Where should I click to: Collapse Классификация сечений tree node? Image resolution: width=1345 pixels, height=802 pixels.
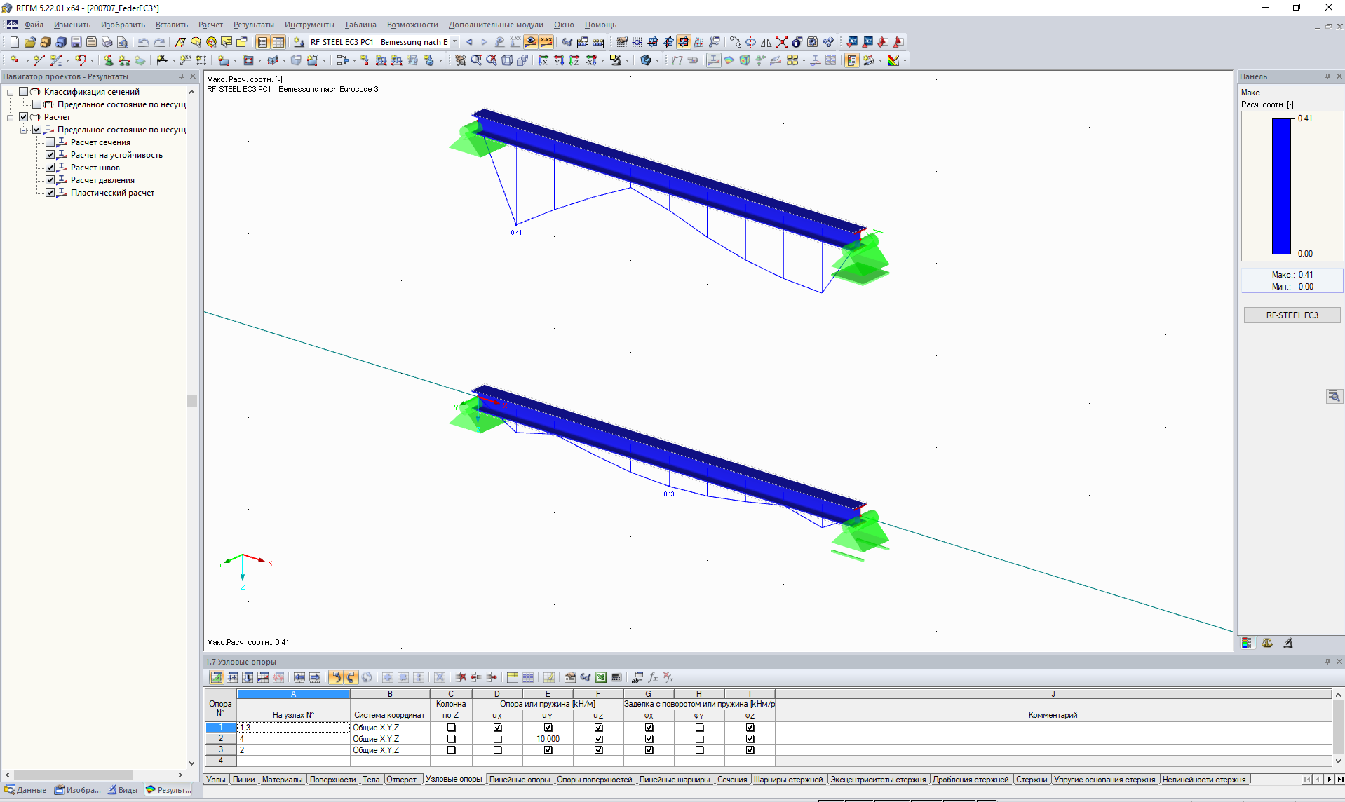pyautogui.click(x=11, y=92)
